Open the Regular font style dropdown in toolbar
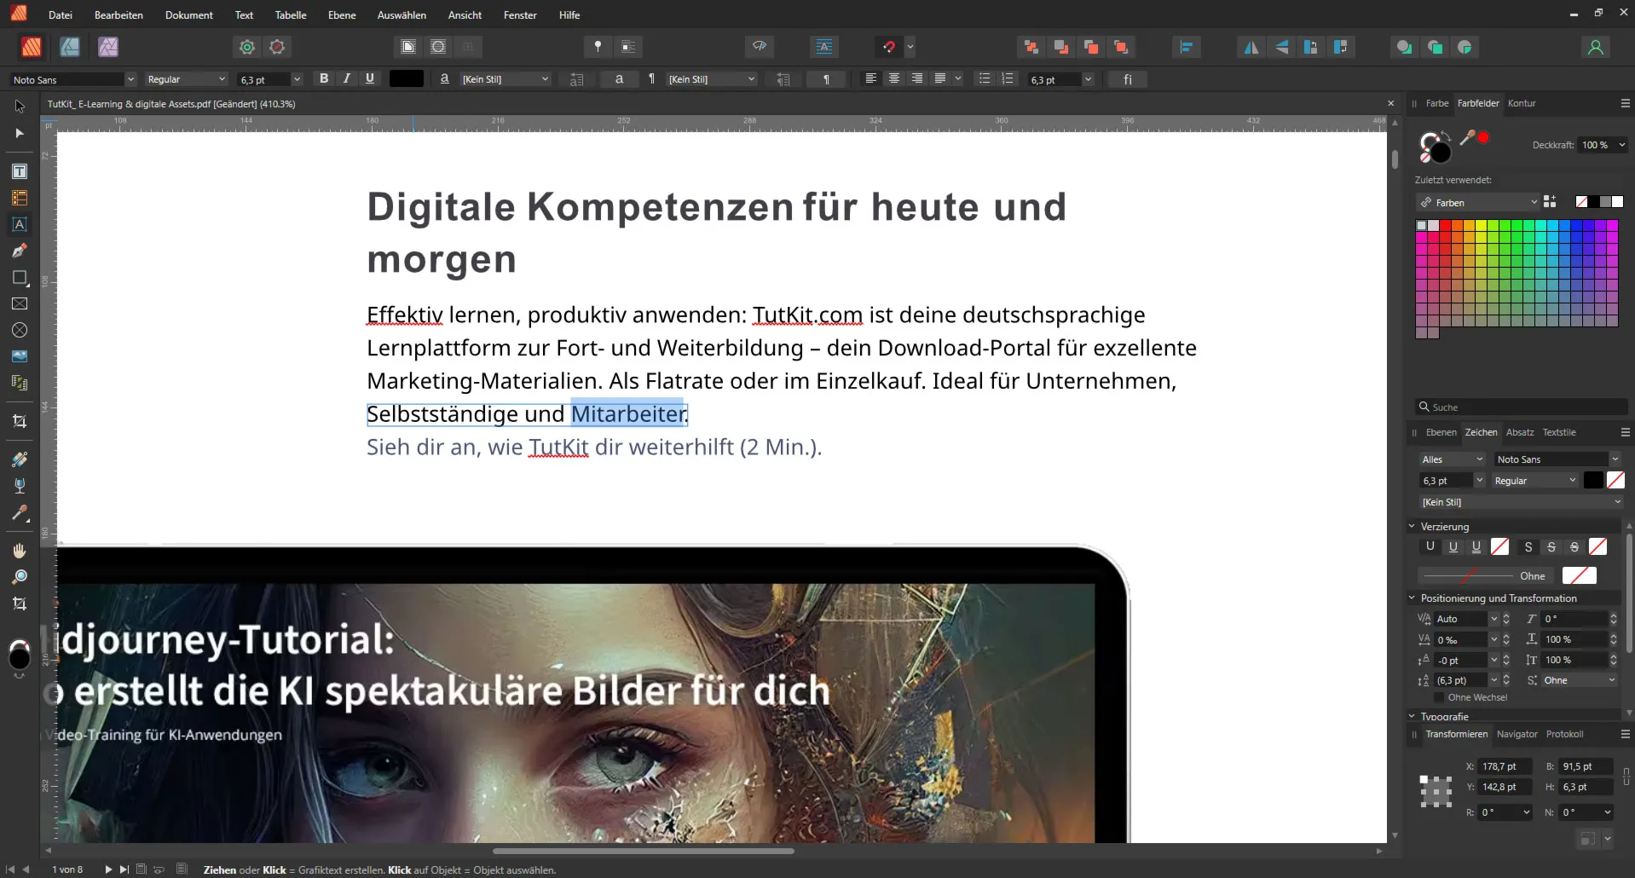 tap(186, 79)
